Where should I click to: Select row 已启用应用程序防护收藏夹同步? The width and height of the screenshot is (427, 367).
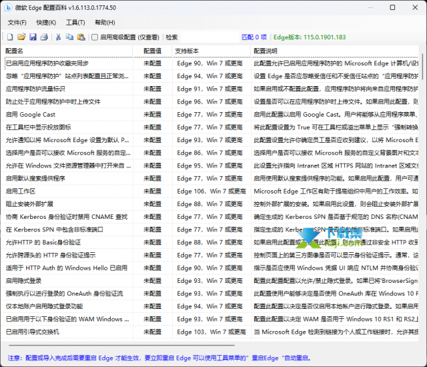point(209,63)
